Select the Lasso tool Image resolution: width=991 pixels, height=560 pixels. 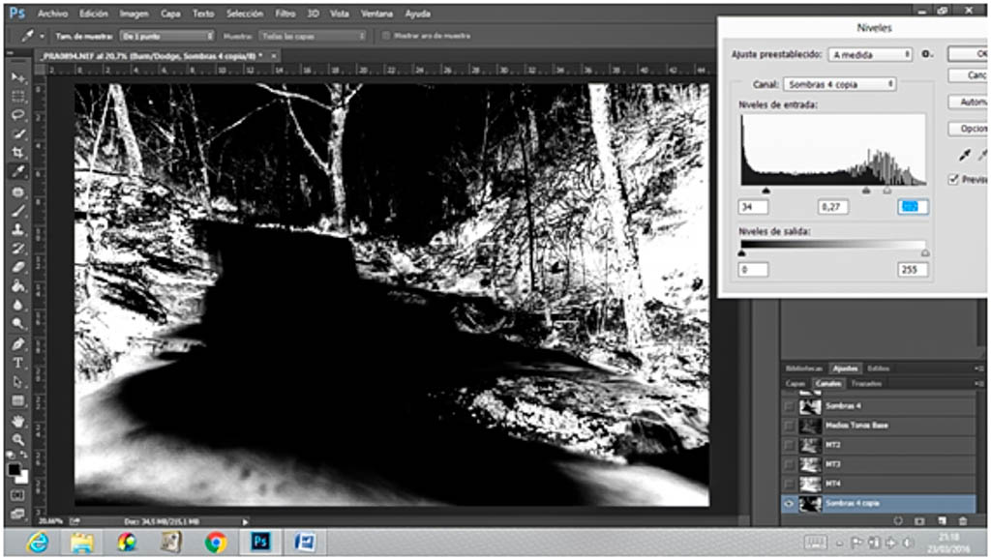tap(18, 115)
